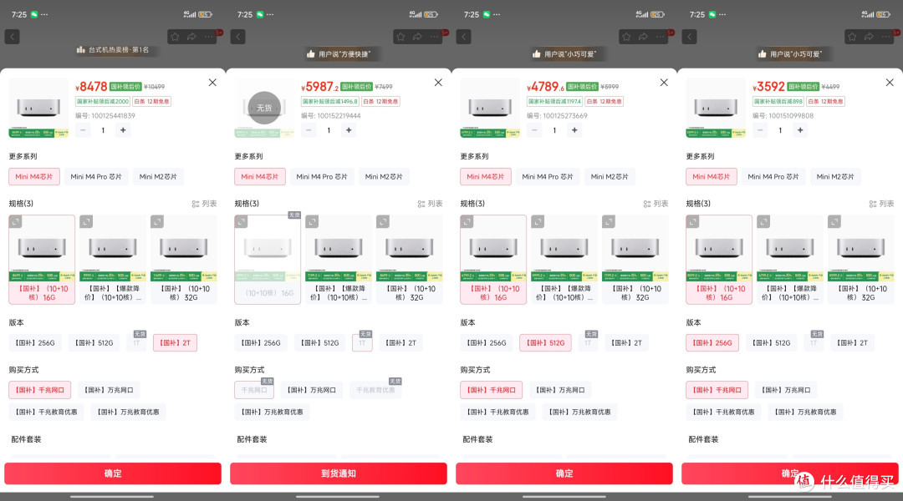Pick 【国补】千兆教育优惠 in ¥8478 panel

(x=46, y=412)
